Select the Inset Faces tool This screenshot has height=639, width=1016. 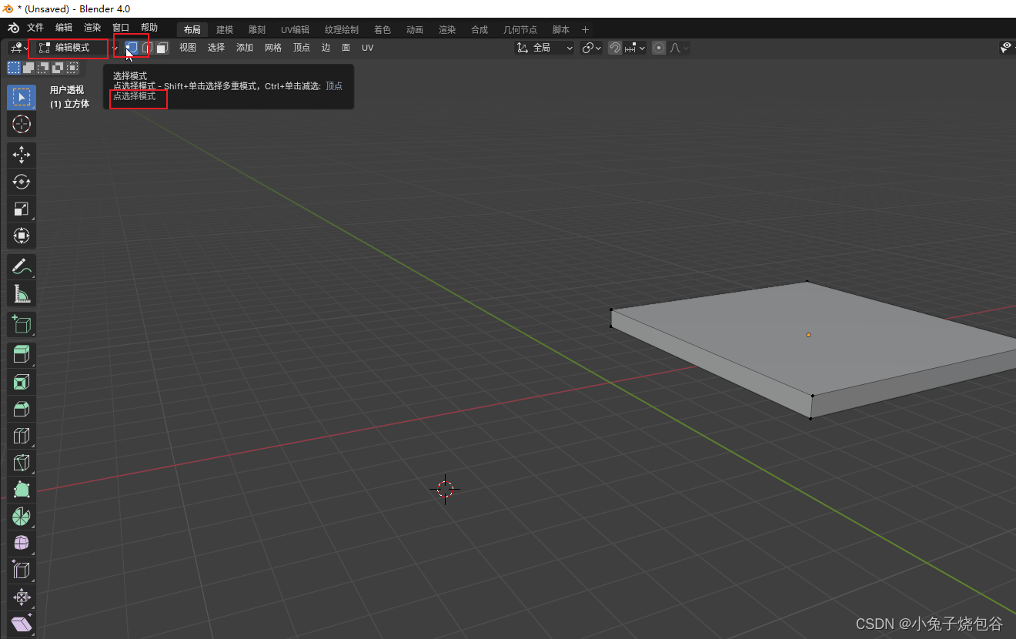(22, 382)
